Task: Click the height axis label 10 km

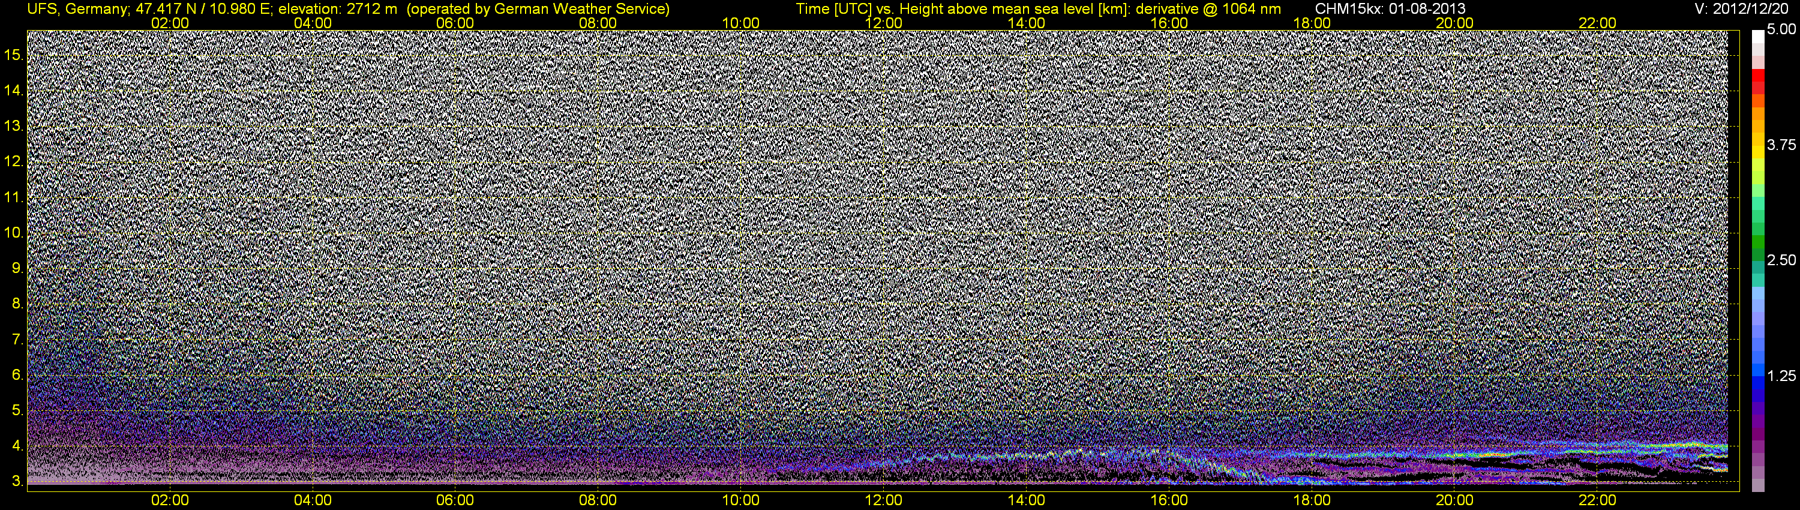Action: click(13, 233)
